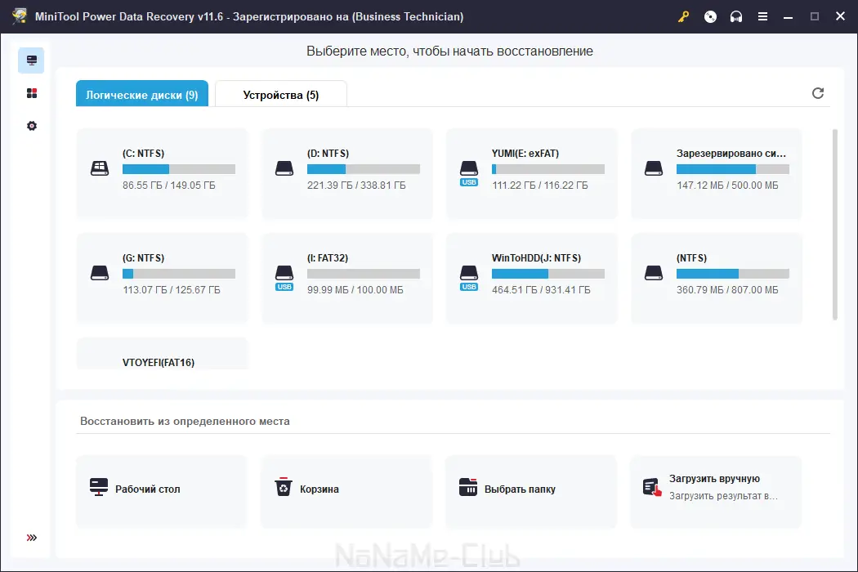This screenshot has height=572, width=858.
Task: Switch to Логические диски (9) tab
Action: [x=141, y=94]
